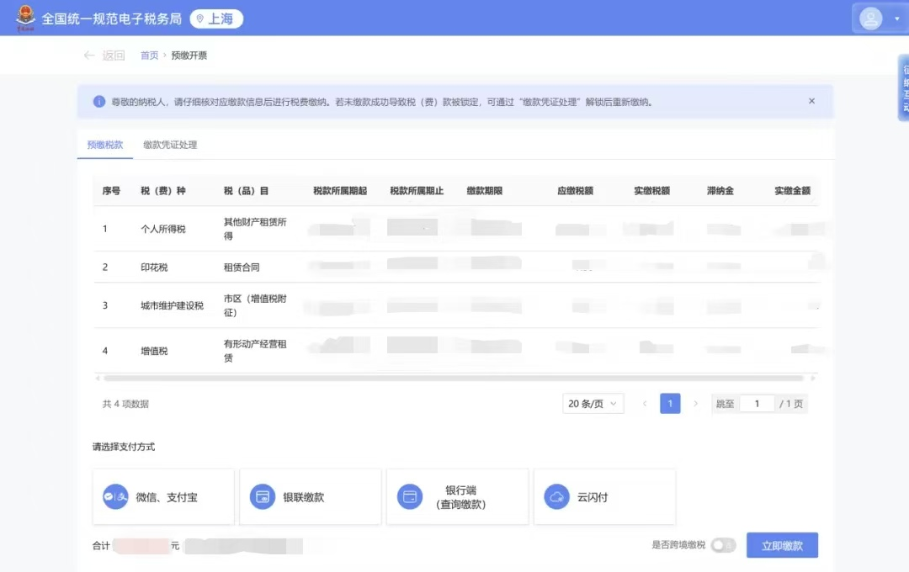The height and width of the screenshot is (572, 909).
Task: Click page 1 pagination button
Action: [670, 404]
